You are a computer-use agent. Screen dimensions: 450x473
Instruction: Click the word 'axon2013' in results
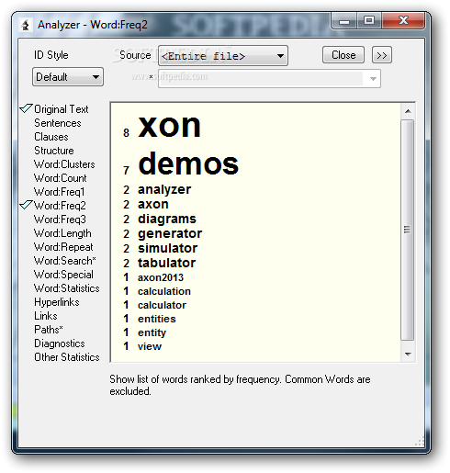point(161,277)
